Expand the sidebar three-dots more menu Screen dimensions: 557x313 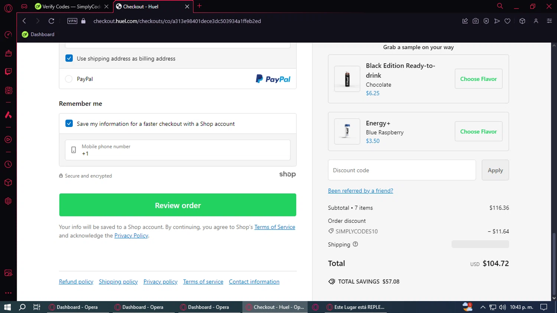(x=8, y=293)
